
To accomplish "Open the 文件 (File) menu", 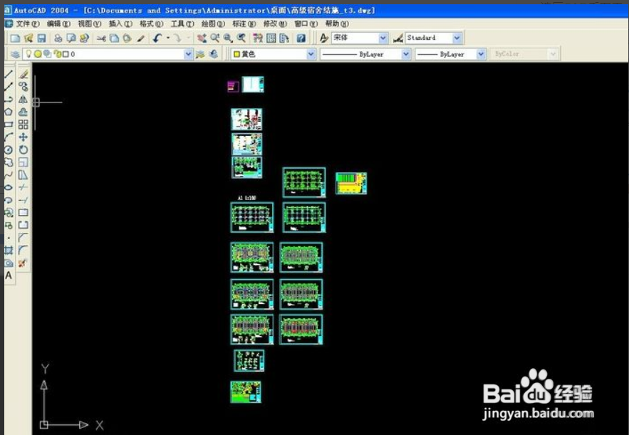I will tap(28, 24).
